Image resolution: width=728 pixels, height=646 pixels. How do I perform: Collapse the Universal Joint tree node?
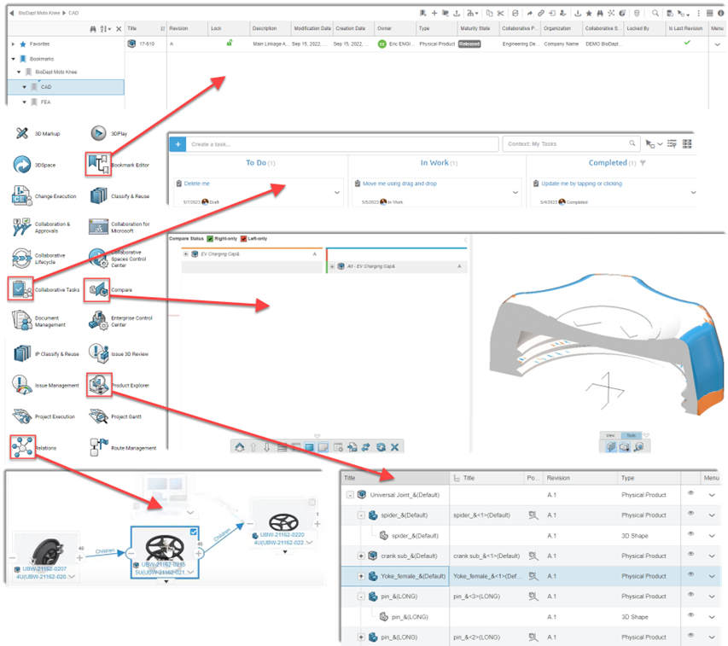[350, 495]
